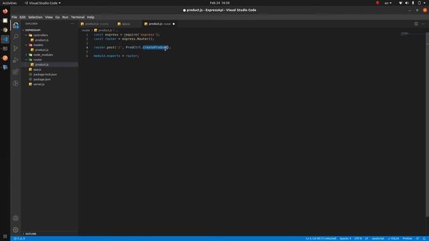Open the system menu arrow in top bar
429x241 pixels.
pyautogui.click(x=424, y=3)
